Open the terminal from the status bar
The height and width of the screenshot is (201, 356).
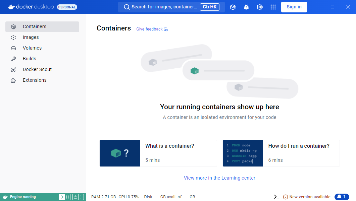click(276, 197)
